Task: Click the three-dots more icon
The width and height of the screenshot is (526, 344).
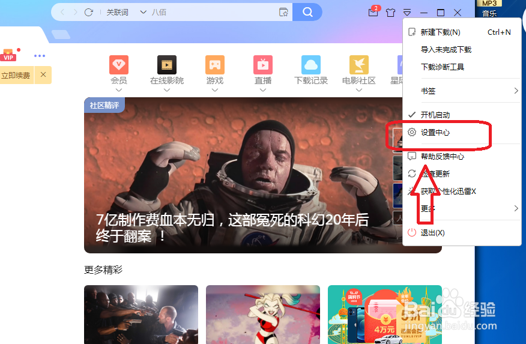Action: click(40, 56)
